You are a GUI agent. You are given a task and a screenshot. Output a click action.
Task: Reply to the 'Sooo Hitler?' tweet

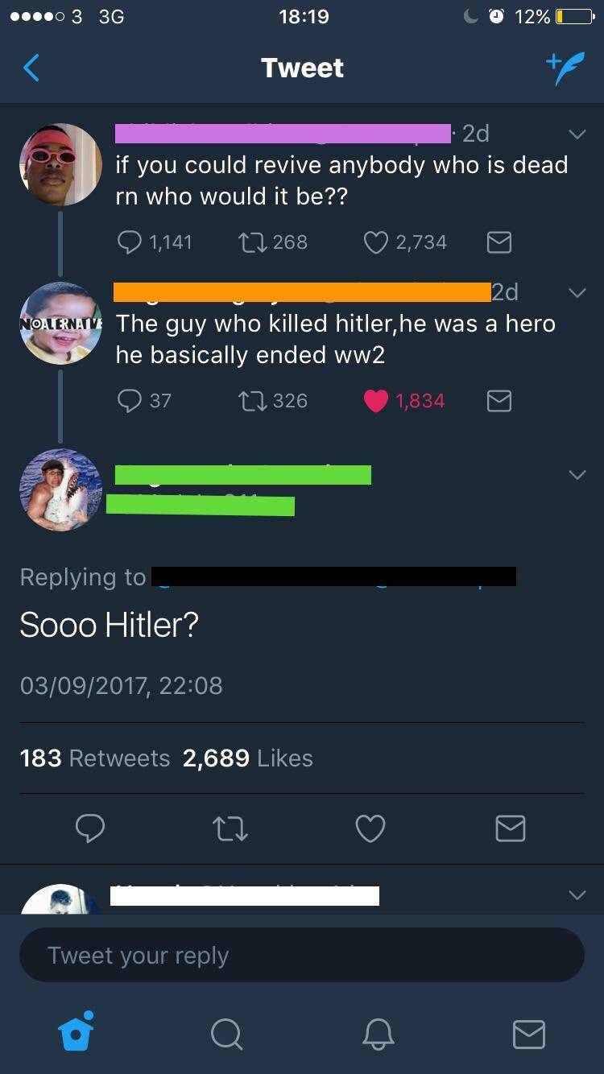coord(89,828)
